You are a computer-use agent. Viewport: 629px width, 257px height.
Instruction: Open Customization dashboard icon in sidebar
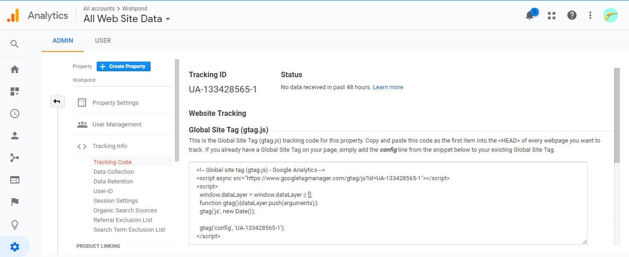tap(15, 91)
